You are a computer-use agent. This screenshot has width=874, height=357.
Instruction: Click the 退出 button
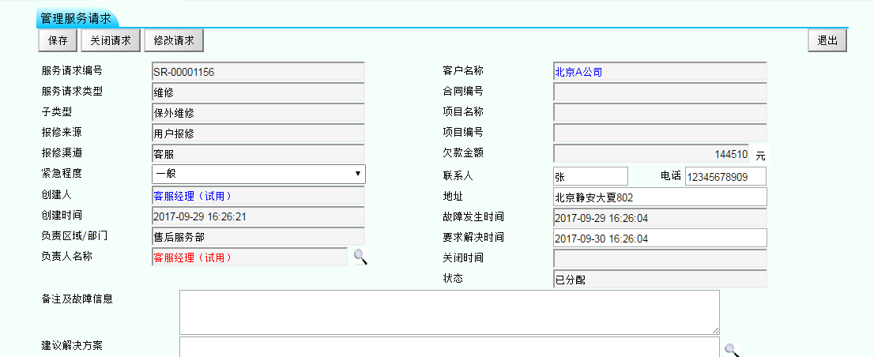tap(827, 40)
